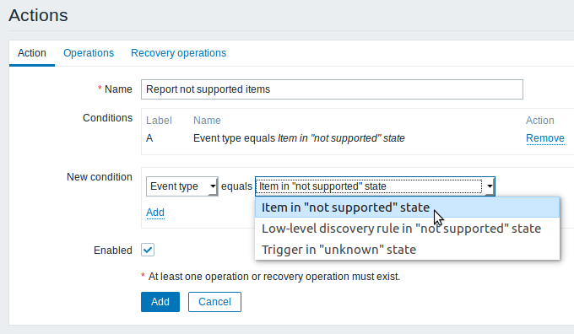The width and height of the screenshot is (574, 334).
Task: Click the blue Add button
Action: coord(160,302)
